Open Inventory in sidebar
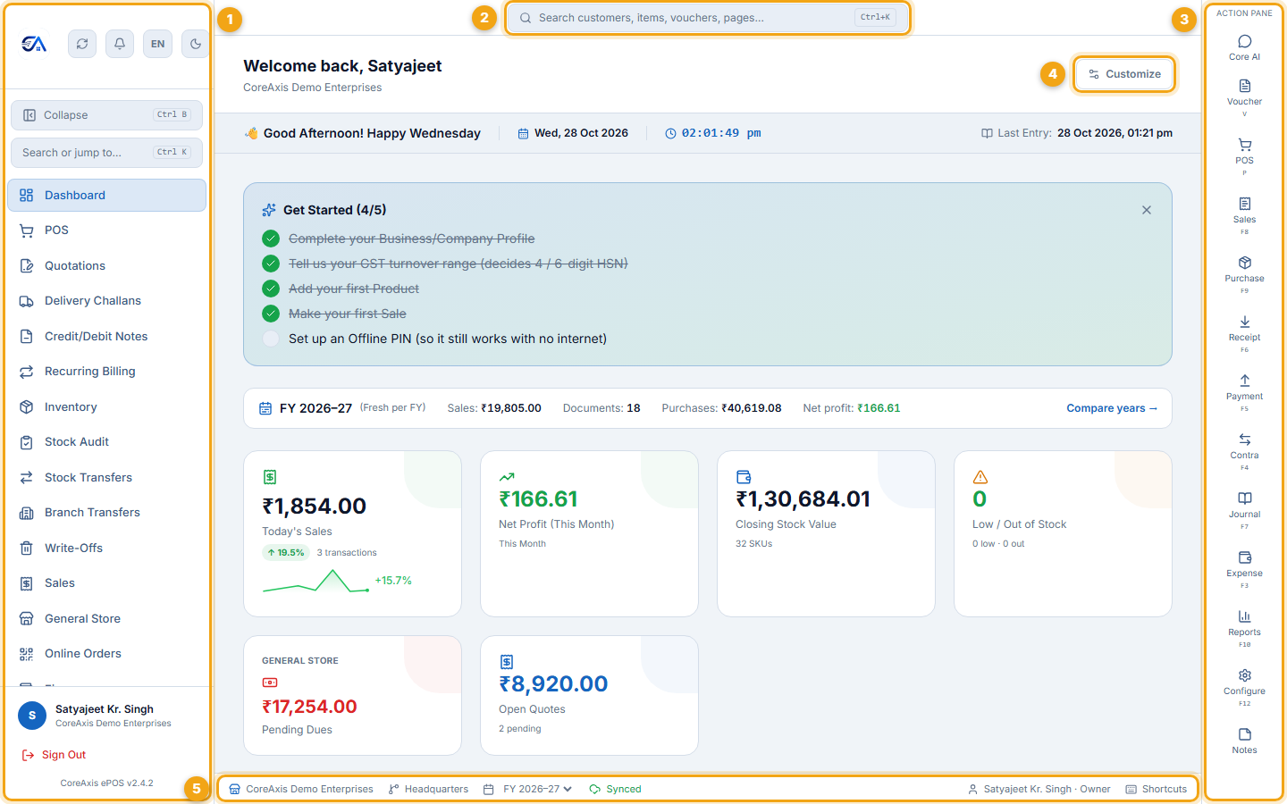Screen dimensions: 1287x804 pos(106,407)
